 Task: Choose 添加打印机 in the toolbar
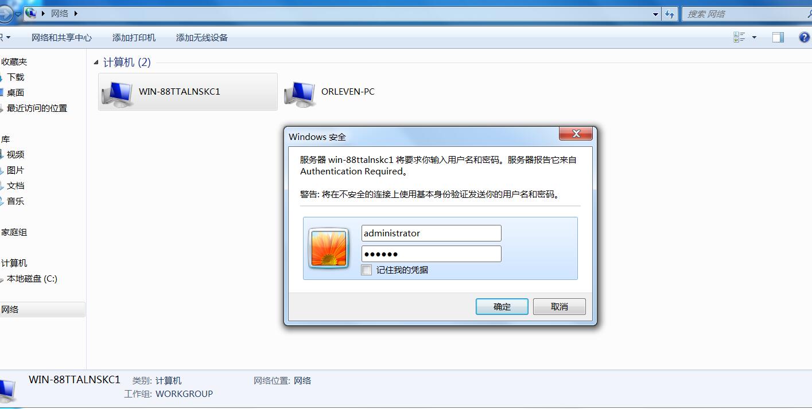pyautogui.click(x=134, y=37)
